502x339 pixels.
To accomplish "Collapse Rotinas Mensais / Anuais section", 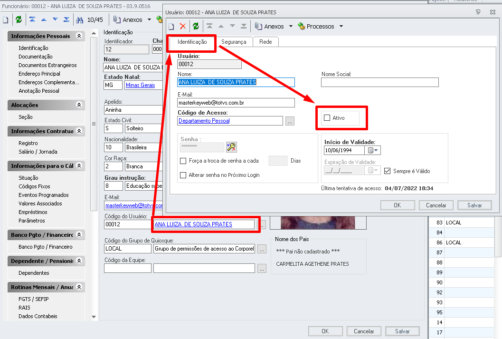I will point(79,287).
